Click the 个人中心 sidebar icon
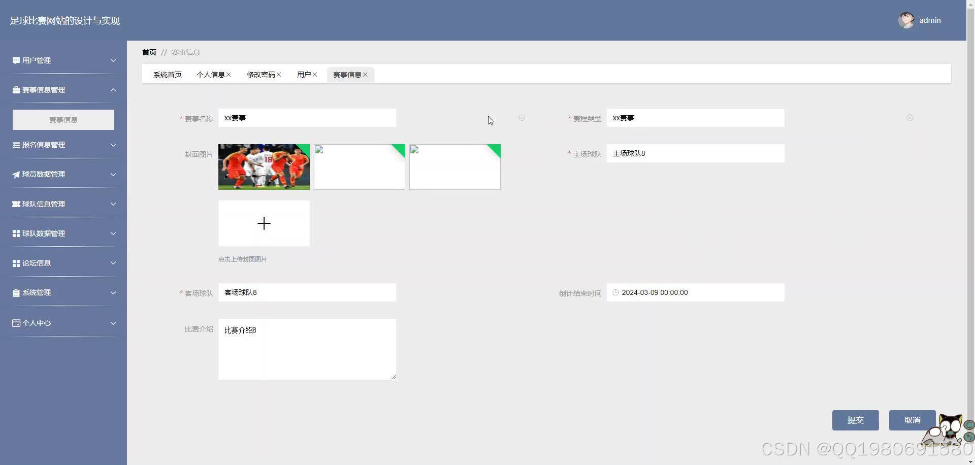This screenshot has width=975, height=465. [x=15, y=322]
